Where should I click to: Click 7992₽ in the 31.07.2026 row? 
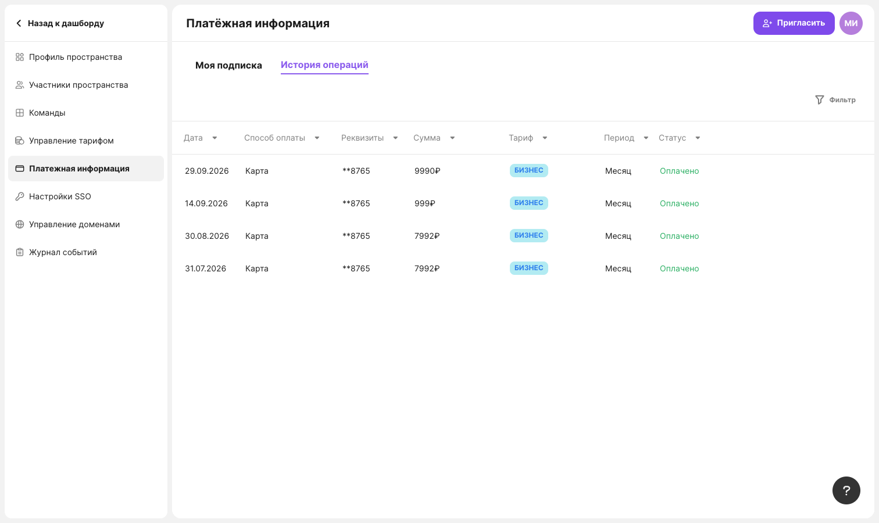[x=427, y=268]
